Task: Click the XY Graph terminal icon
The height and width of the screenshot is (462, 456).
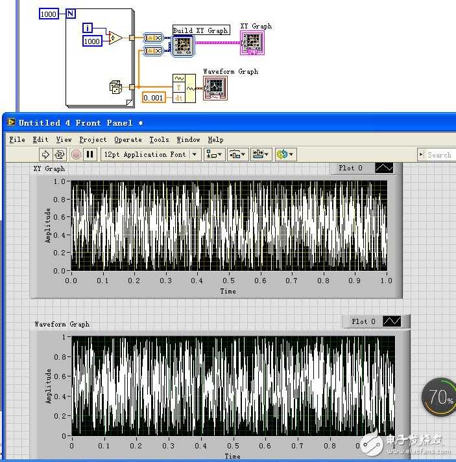Action: (251, 43)
